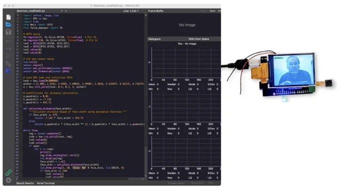
Task: Click the bottom histogram plot
Action: click(x=186, y=151)
